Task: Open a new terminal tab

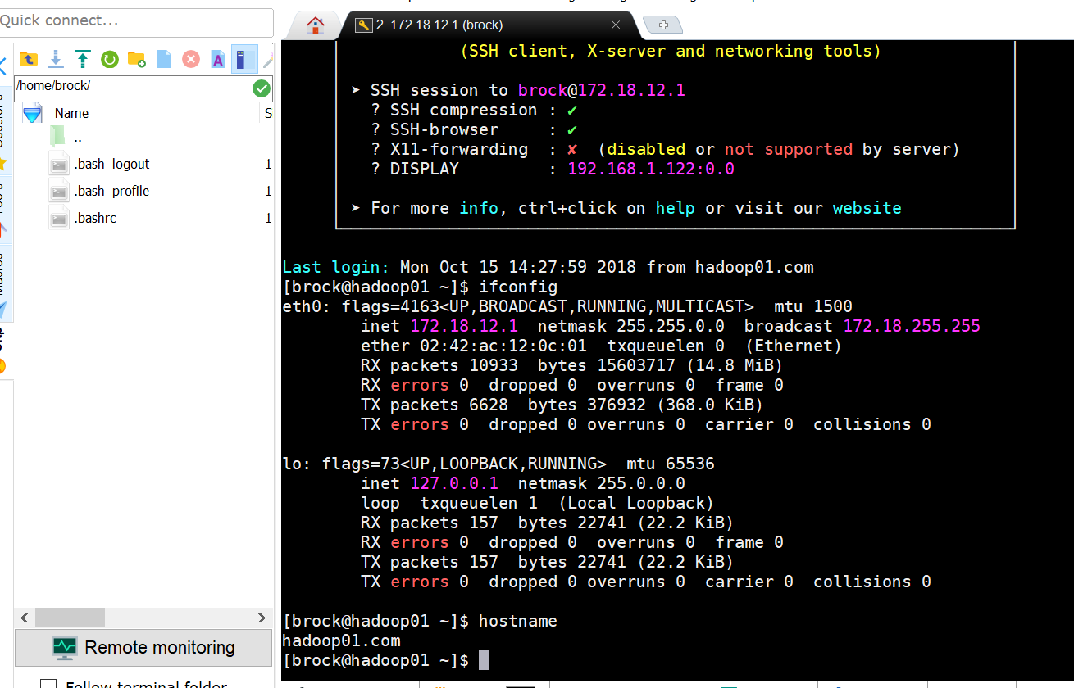Action: pyautogui.click(x=663, y=25)
